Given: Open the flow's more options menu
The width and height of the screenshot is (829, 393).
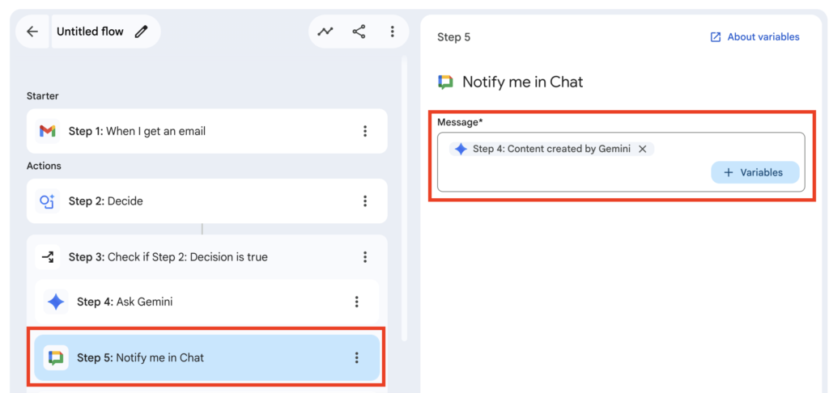Looking at the screenshot, I should 392,32.
